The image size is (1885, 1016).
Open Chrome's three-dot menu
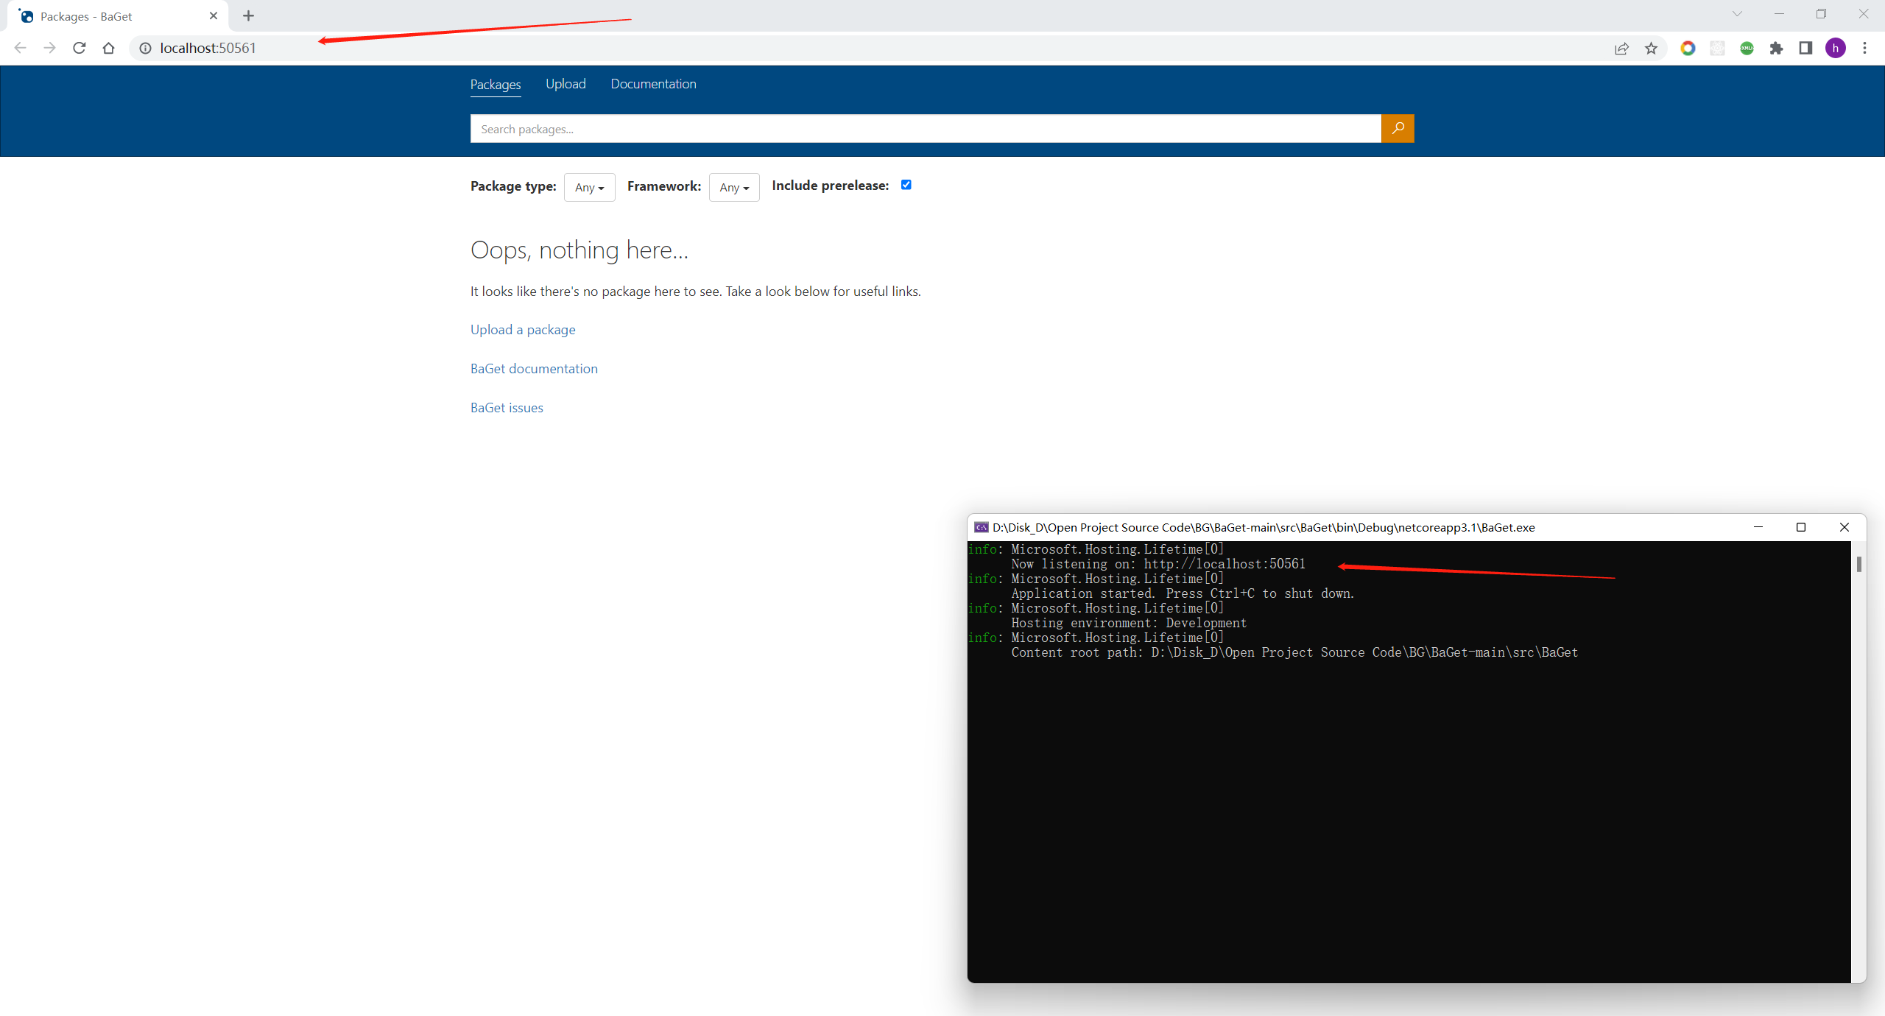coord(1864,48)
